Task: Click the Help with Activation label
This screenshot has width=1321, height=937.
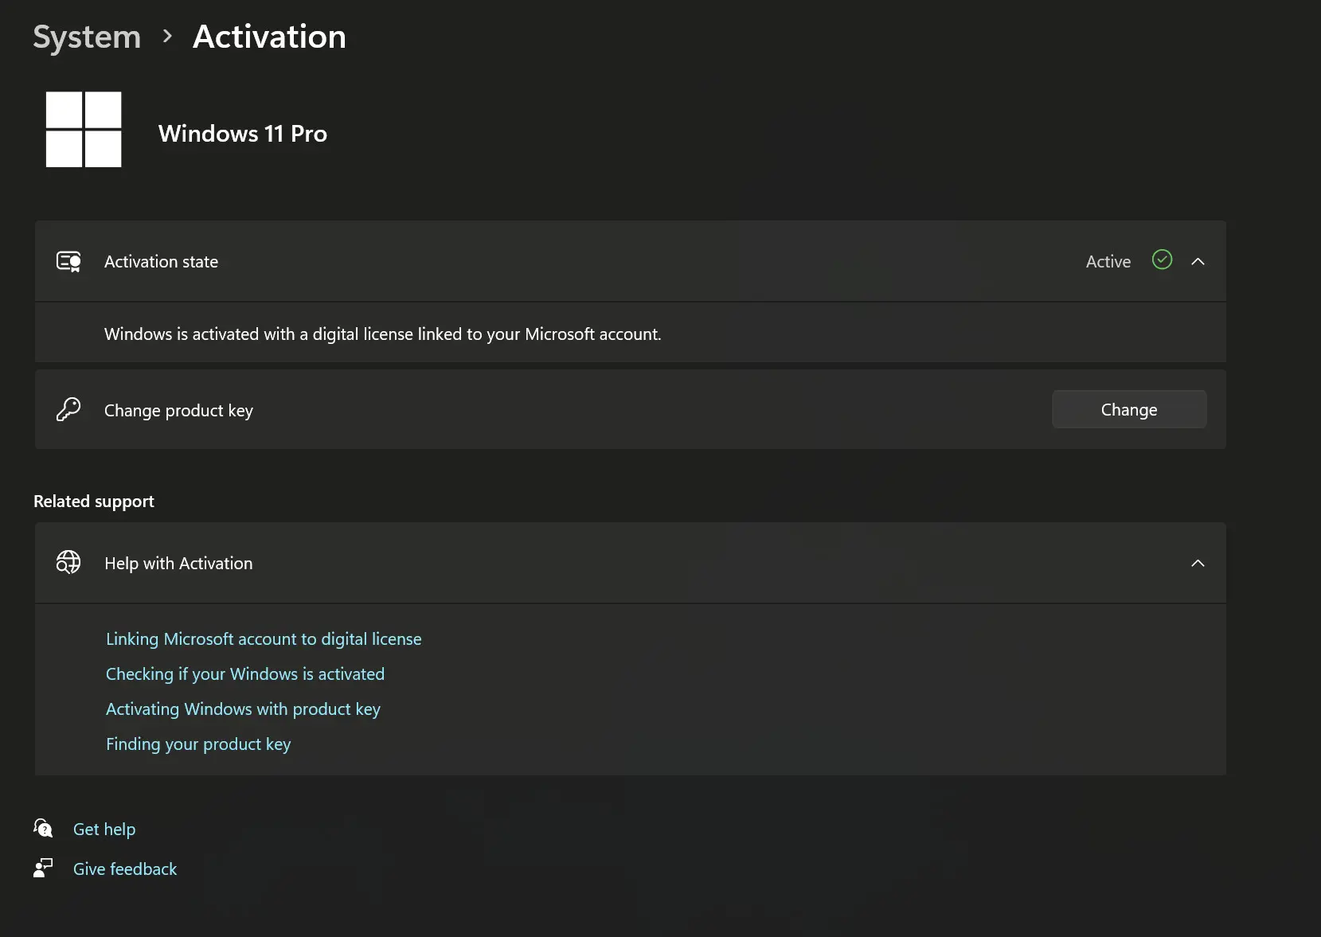Action: (178, 563)
